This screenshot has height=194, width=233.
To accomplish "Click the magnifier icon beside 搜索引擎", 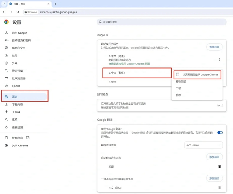I will (x=6, y=71).
